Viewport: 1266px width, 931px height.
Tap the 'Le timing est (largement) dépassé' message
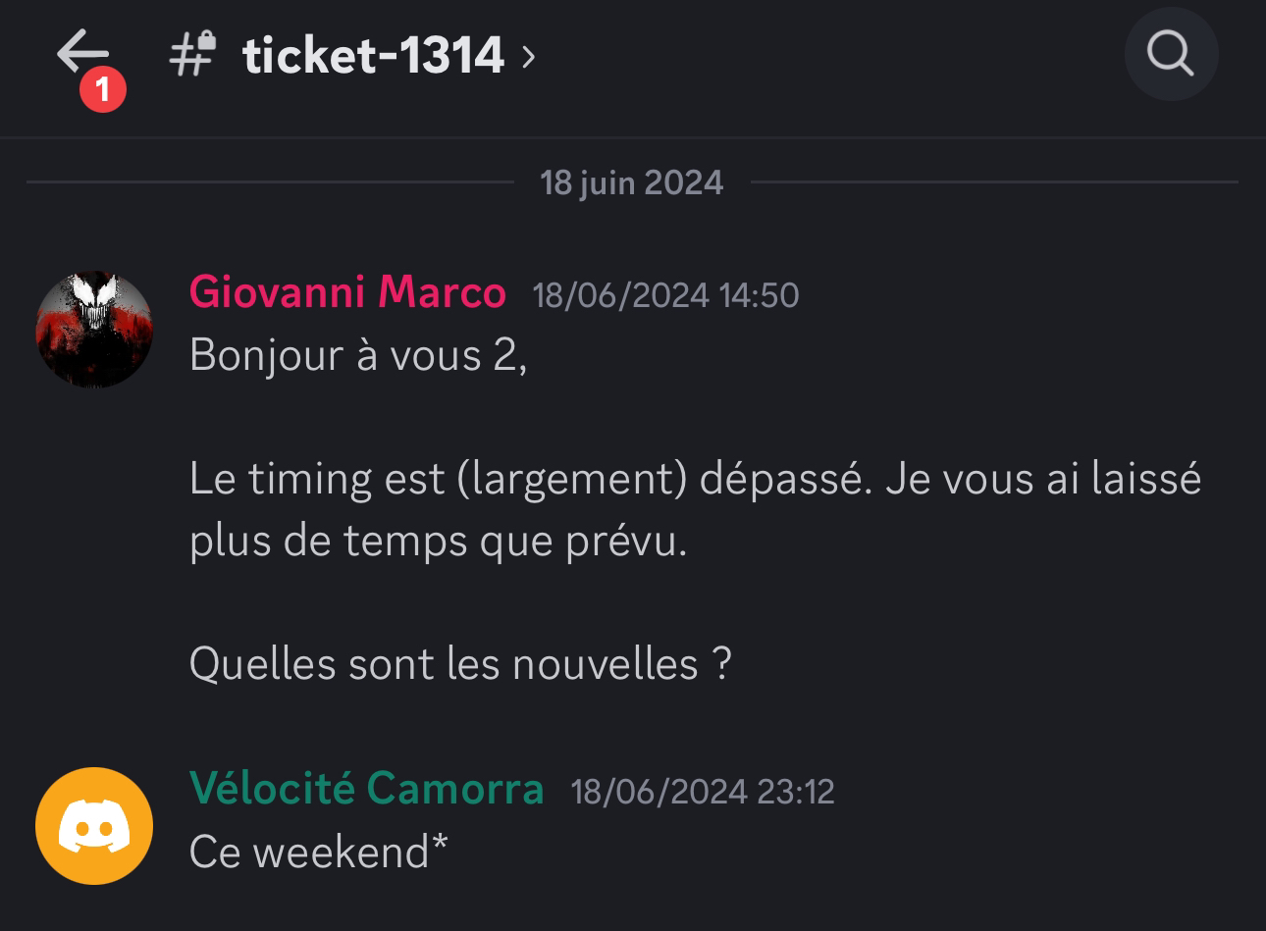click(x=530, y=480)
